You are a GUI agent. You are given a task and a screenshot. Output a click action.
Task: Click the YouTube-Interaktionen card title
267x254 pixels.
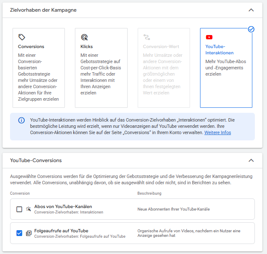point(219,50)
